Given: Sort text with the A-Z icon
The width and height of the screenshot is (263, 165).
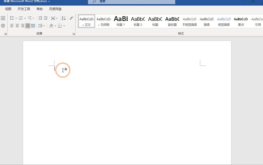Looking at the screenshot, I should point(63,18).
